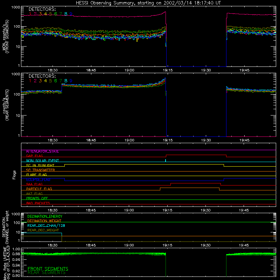Click DETECTORS: label in front segments plot

42,9
